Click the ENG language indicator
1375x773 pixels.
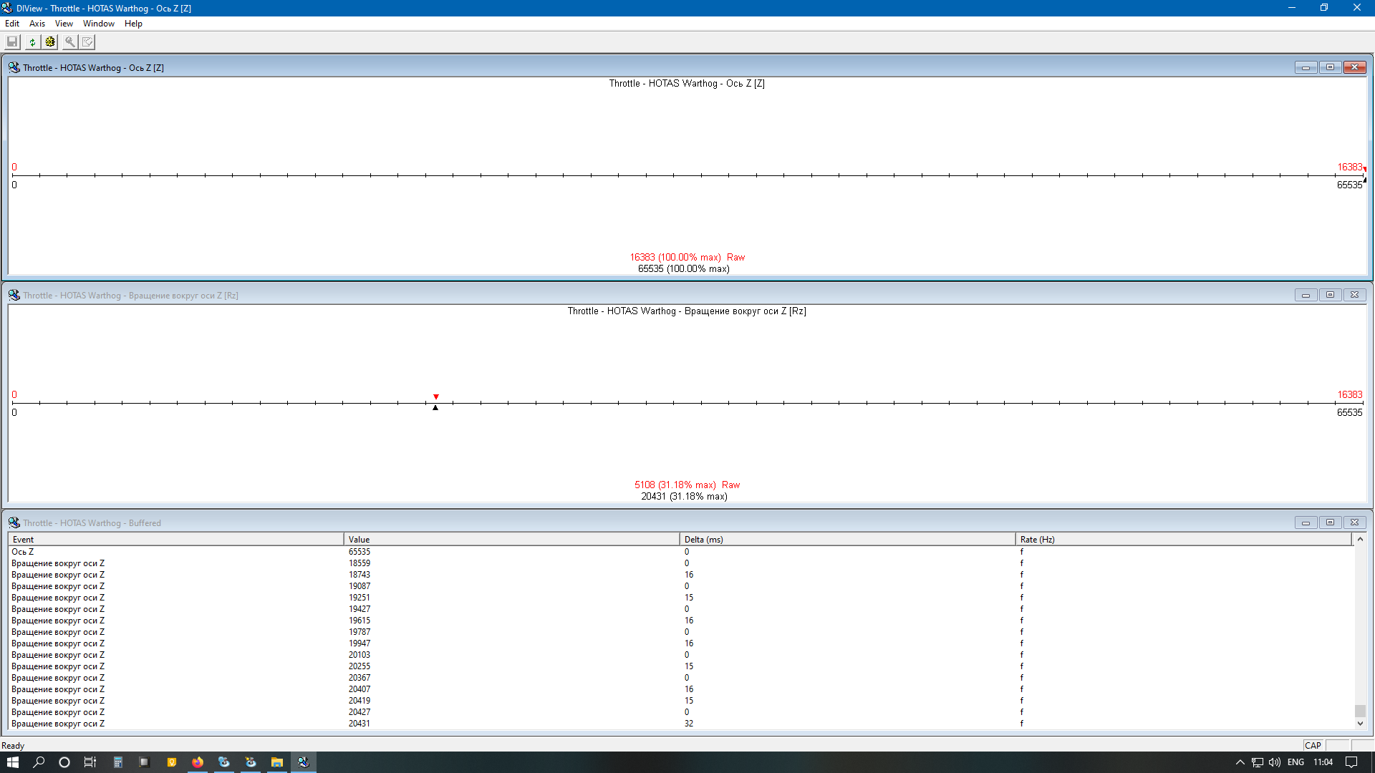click(1296, 762)
